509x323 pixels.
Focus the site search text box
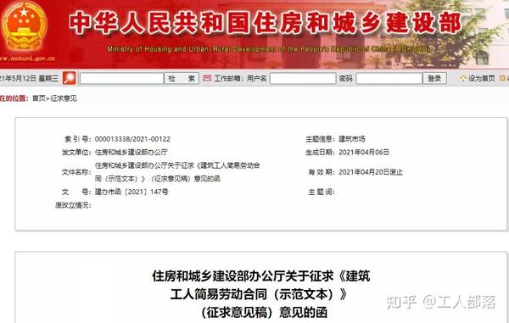point(121,78)
